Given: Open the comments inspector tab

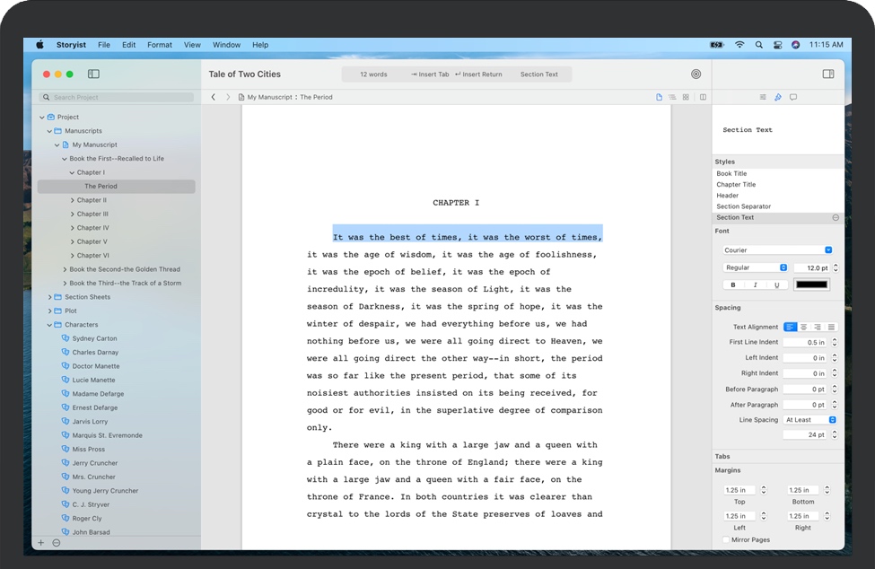Looking at the screenshot, I should pyautogui.click(x=793, y=97).
